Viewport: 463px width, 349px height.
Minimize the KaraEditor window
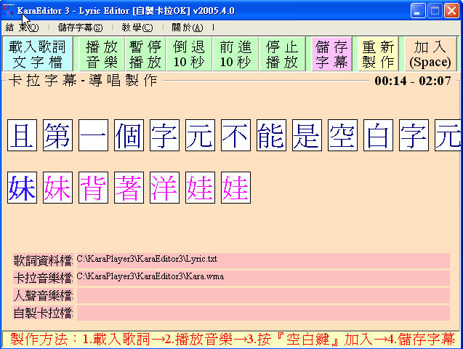(x=417, y=11)
